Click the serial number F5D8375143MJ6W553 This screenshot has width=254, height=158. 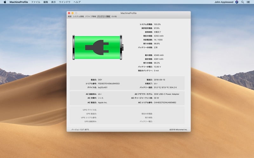coord(109,84)
